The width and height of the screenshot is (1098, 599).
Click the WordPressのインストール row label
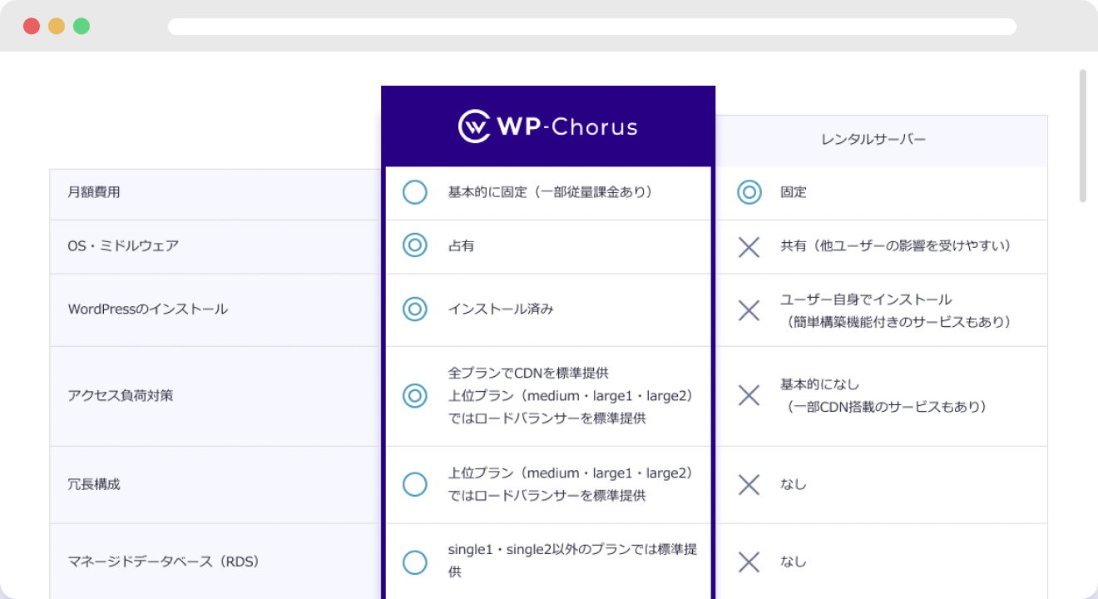point(147,309)
